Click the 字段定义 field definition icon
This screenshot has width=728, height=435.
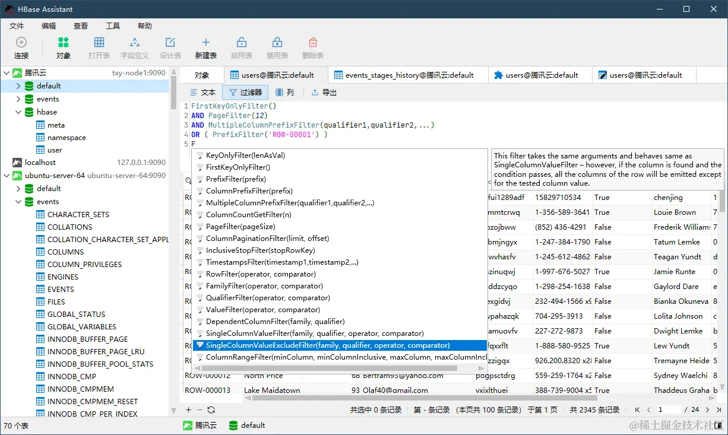tap(135, 42)
